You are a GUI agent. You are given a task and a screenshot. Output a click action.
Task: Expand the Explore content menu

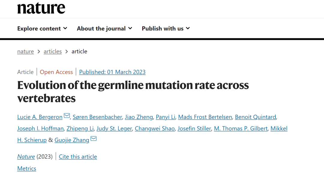42,28
